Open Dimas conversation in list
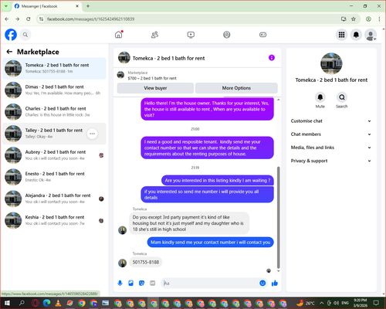This screenshot has width=386, height=309. [x=54, y=90]
